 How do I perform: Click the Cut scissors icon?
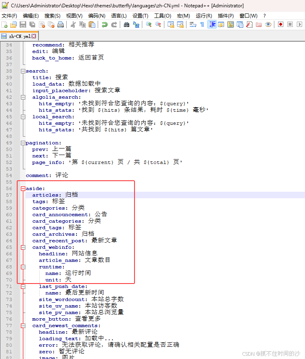73,24
